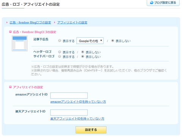Go back via ブログ設定に戻る button
The width and height of the screenshot is (182, 138).
point(163,3)
